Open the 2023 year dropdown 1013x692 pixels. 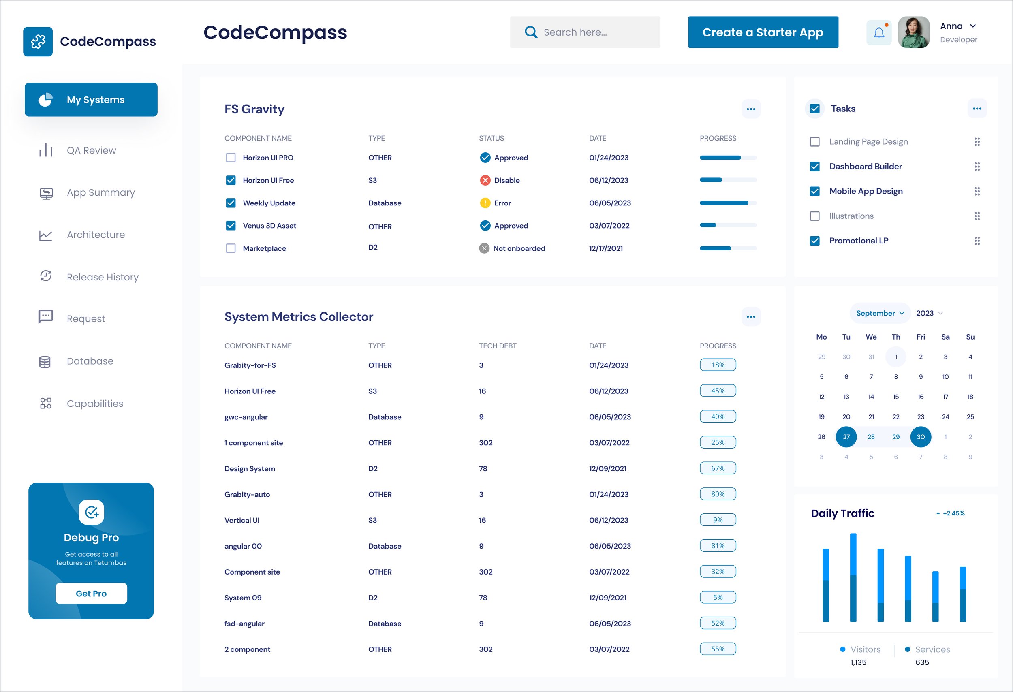click(929, 313)
